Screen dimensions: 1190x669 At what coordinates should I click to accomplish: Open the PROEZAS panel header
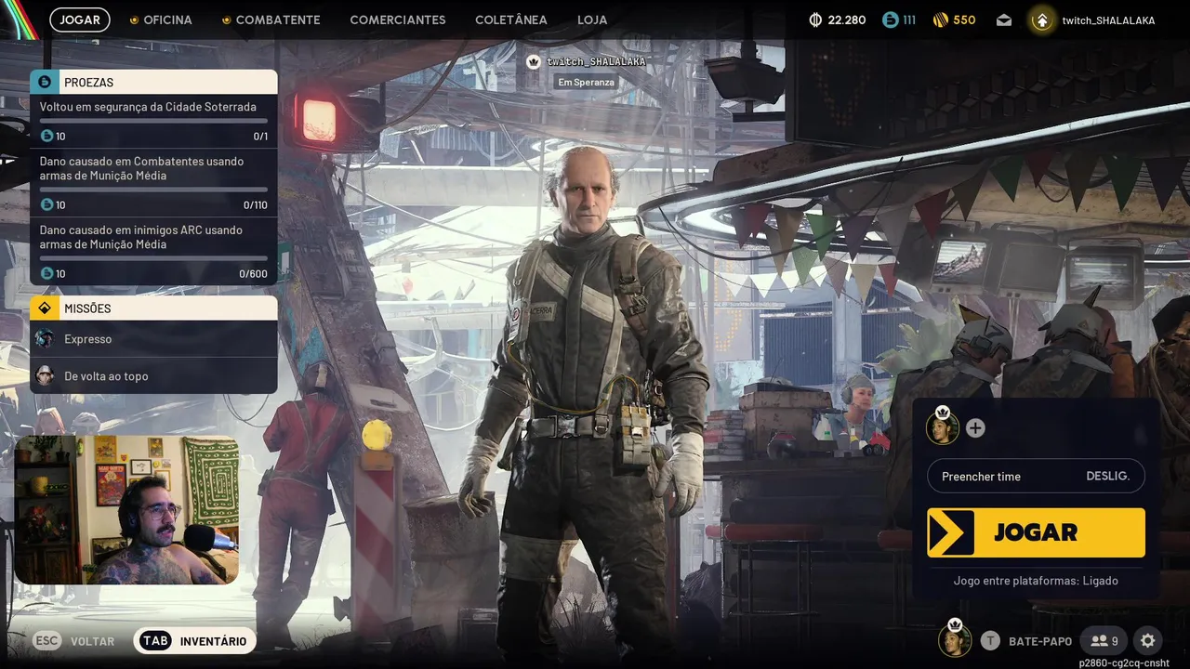[154, 82]
